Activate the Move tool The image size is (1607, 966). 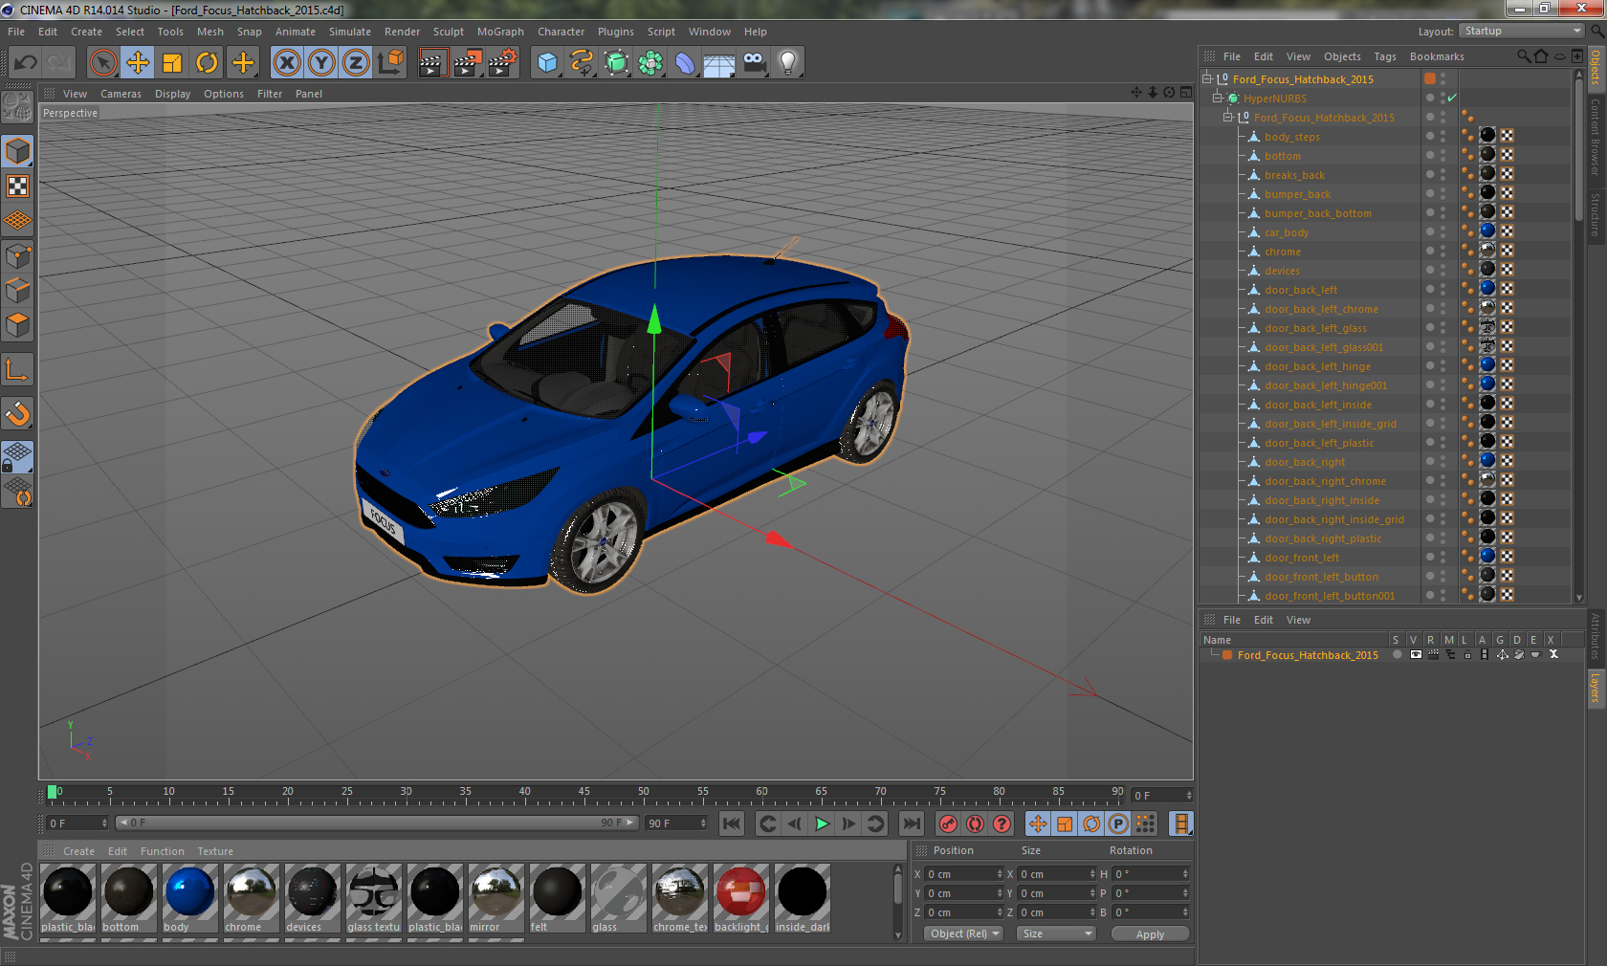coord(138,63)
